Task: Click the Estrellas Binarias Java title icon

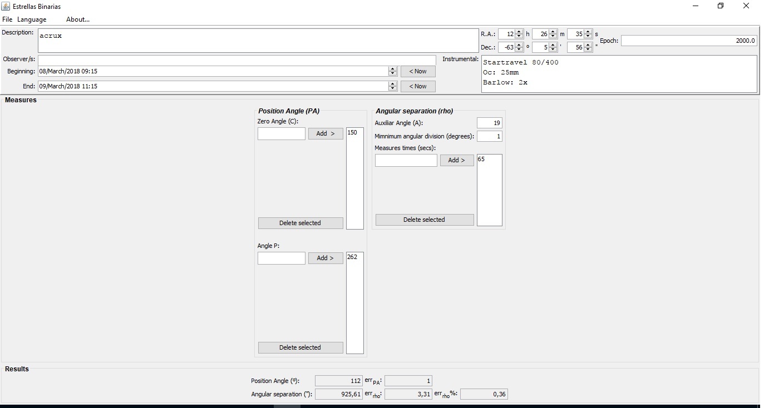Action: coord(6,6)
